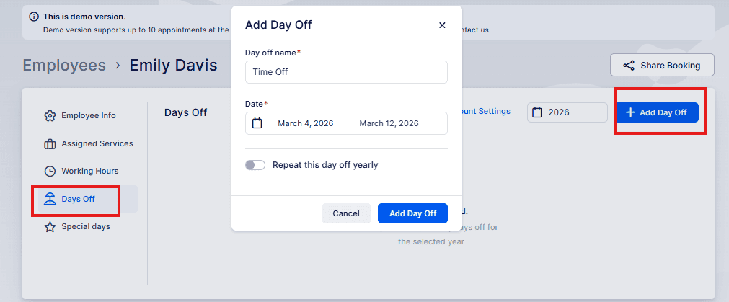Cancel the Add Day Off dialog

[x=346, y=213]
